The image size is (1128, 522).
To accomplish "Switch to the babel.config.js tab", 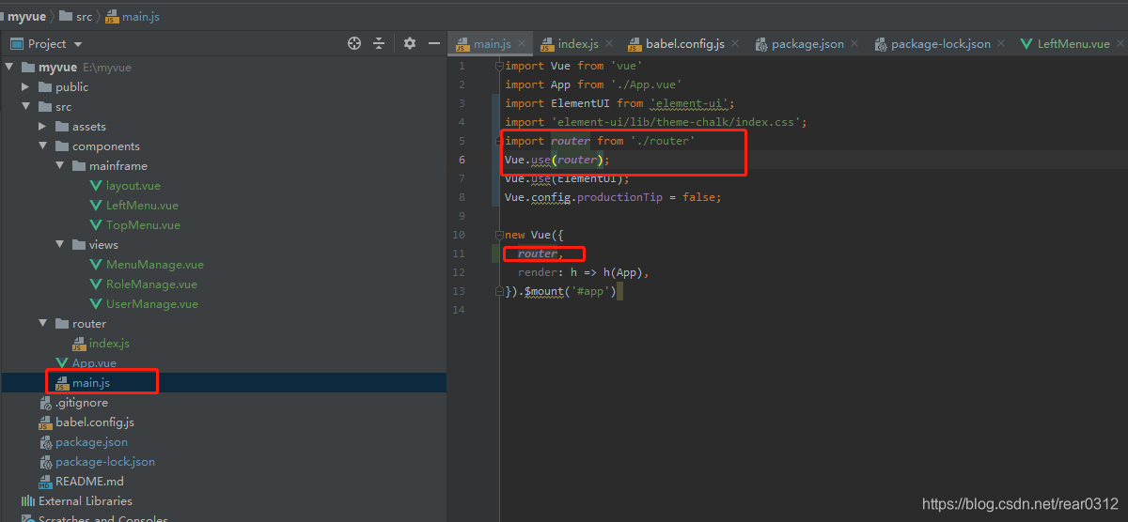I will coord(684,44).
